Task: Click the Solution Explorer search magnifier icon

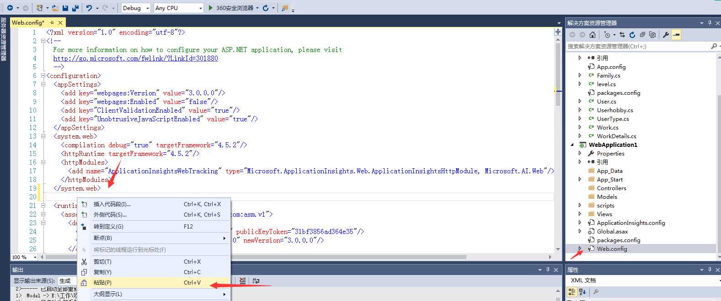Action: point(714,46)
